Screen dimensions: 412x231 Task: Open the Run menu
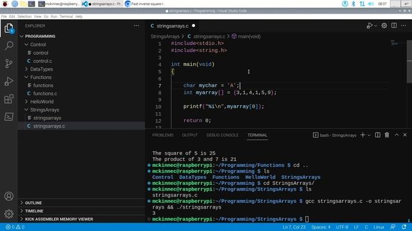coord(54,17)
